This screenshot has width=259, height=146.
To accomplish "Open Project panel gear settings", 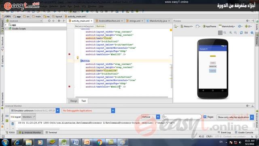I will (59, 21).
